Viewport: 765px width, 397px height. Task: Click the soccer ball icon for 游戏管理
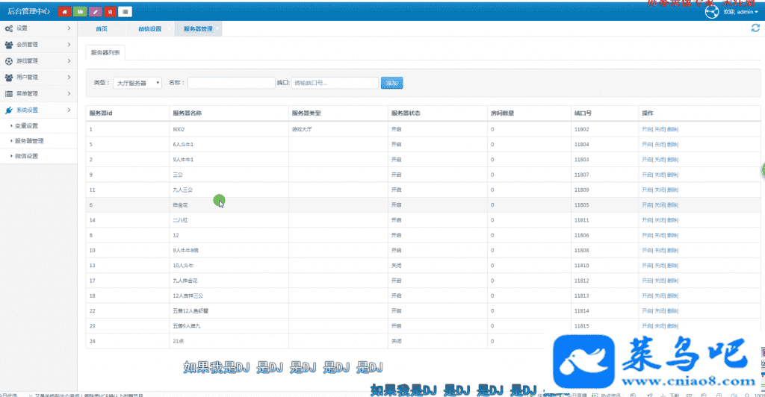(8, 61)
